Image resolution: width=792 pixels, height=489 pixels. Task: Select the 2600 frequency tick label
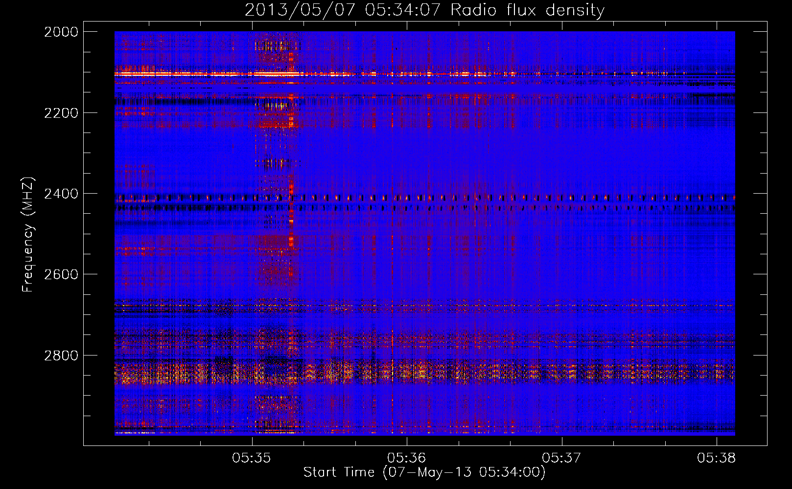pos(61,274)
